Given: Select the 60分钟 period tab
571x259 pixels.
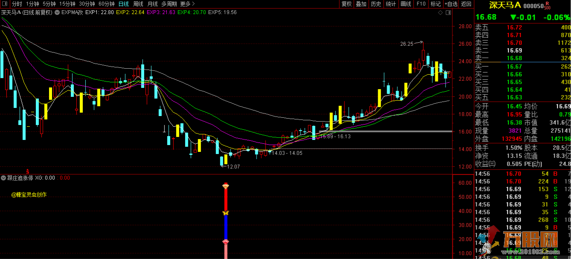Looking at the screenshot, I should pos(107,4).
